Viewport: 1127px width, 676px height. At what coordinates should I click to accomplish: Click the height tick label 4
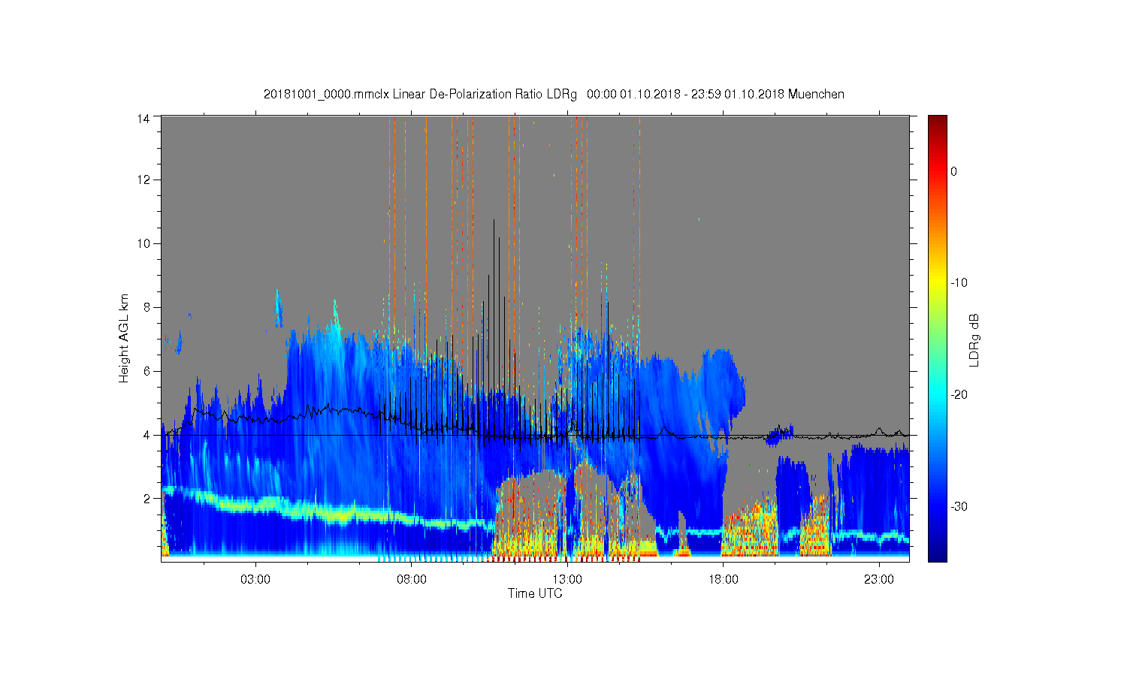coord(147,435)
